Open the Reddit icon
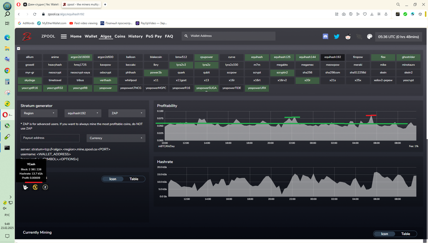Viewport: 428px width, 243px height. click(348, 36)
